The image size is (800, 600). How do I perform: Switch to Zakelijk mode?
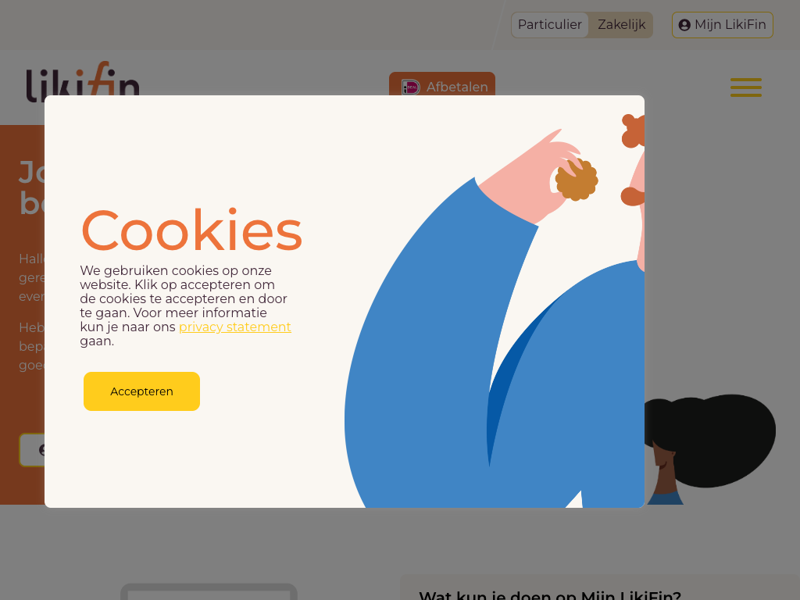(x=621, y=24)
